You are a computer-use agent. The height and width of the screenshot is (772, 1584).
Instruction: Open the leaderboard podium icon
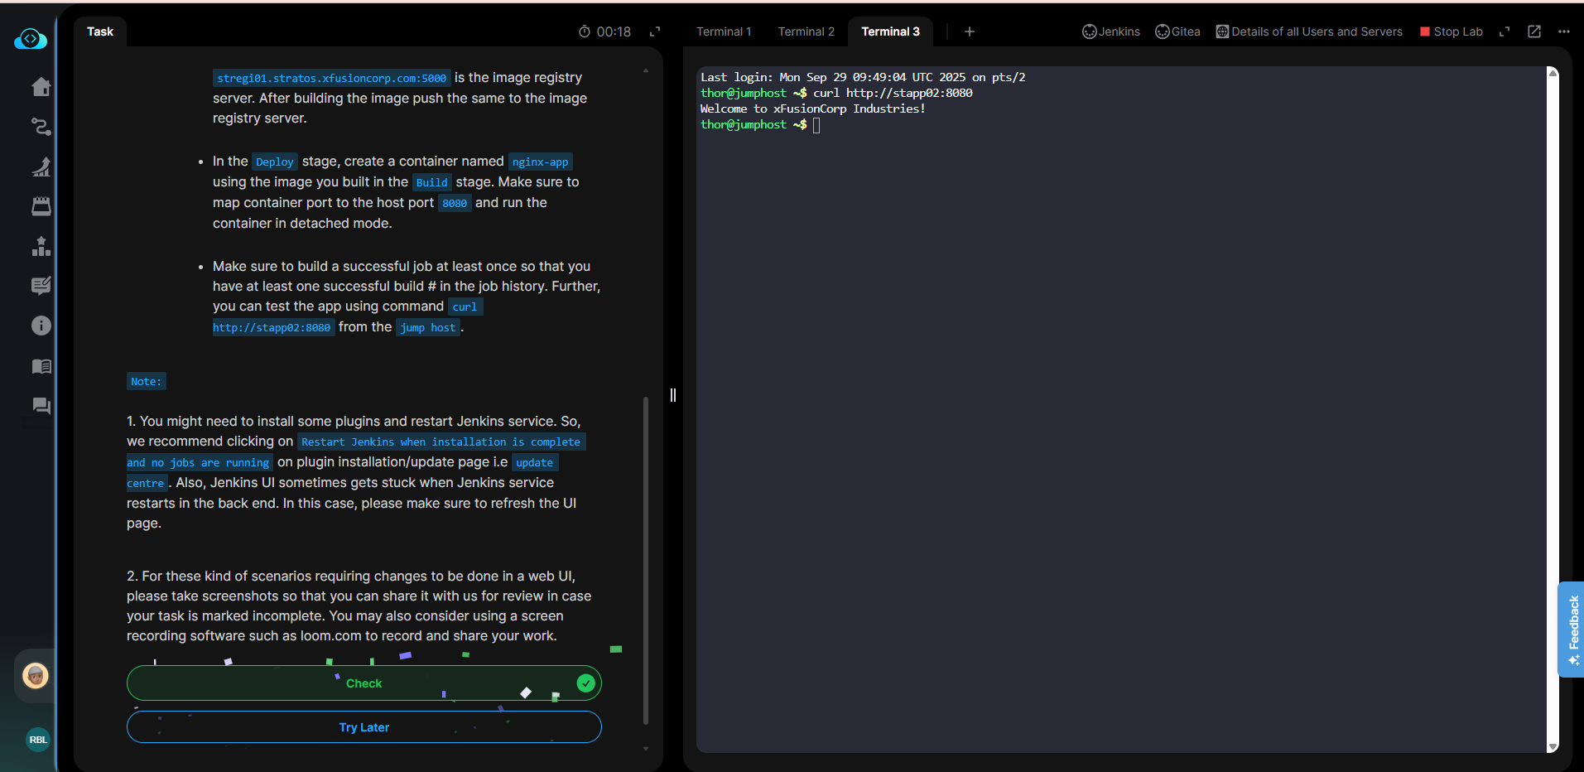click(41, 246)
